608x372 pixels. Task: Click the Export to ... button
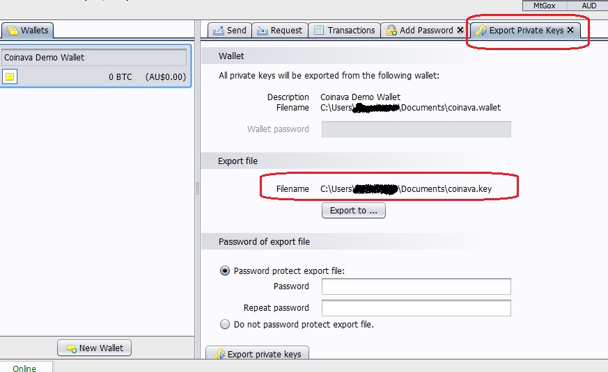pos(354,211)
